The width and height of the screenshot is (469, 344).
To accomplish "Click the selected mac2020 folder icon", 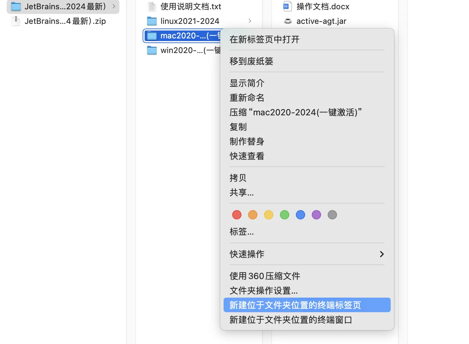I will pyautogui.click(x=152, y=36).
